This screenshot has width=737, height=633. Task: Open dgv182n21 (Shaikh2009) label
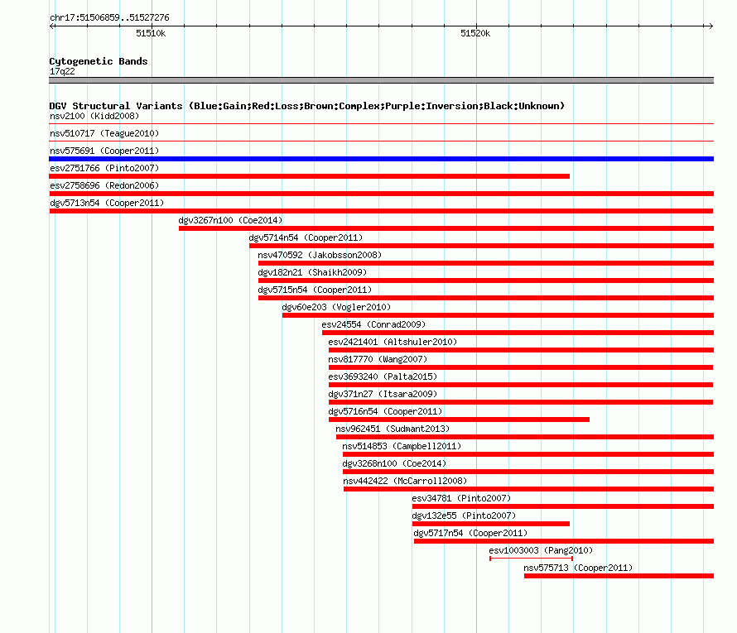312,272
